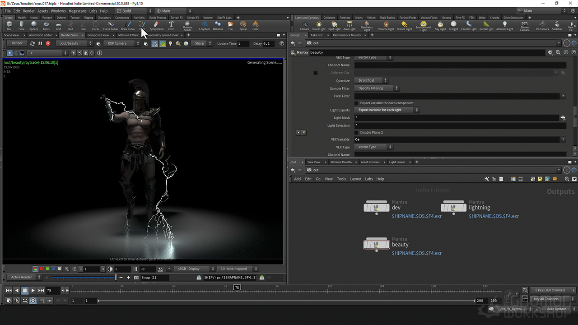Click the Render button
This screenshot has height=325, width=578.
(17, 43)
